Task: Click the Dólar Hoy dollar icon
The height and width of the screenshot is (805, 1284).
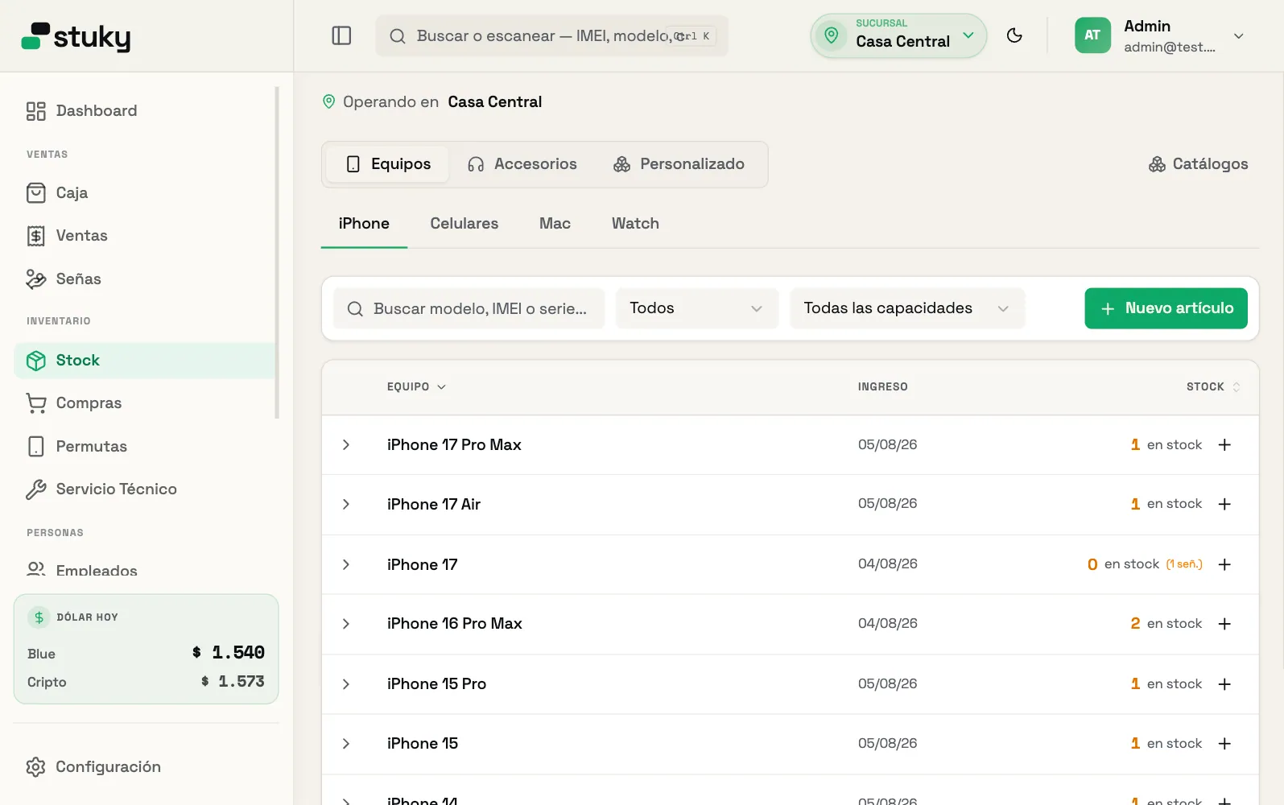Action: (39, 617)
